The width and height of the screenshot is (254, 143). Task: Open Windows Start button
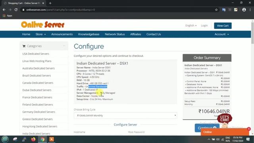5,139
